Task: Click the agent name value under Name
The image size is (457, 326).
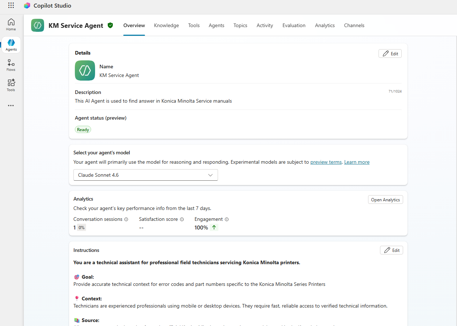Action: click(119, 75)
